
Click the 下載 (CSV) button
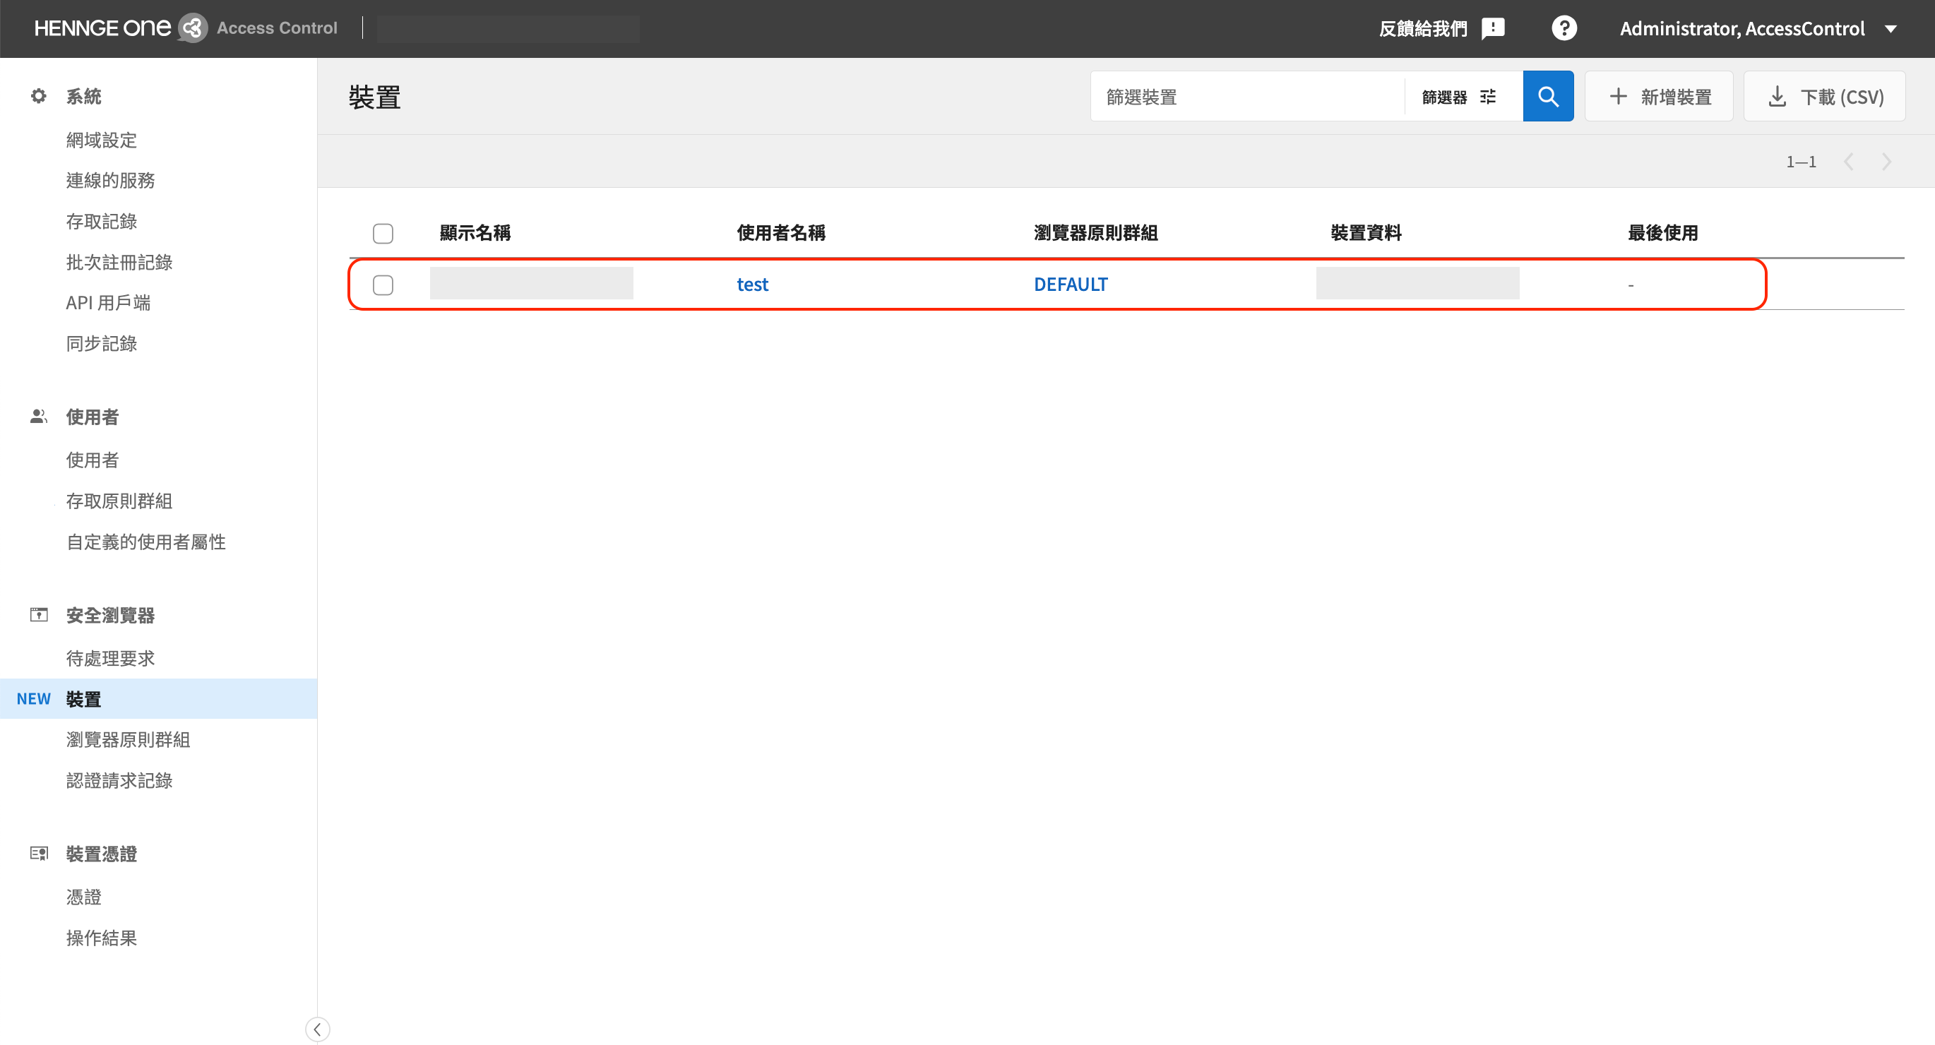1824,96
